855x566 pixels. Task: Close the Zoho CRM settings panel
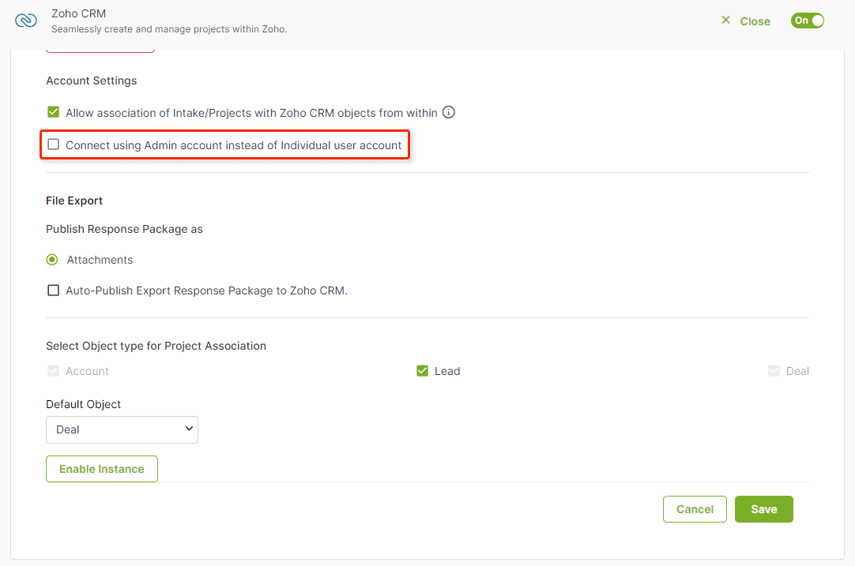pos(746,21)
